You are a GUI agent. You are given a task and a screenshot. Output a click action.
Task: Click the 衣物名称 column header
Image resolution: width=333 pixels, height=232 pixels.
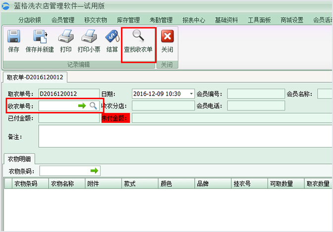click(x=67, y=183)
